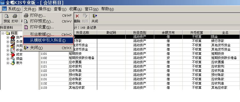Screen dimensions: 240x102
Task: Expand the 资产 tree node
Action: [8, 37]
